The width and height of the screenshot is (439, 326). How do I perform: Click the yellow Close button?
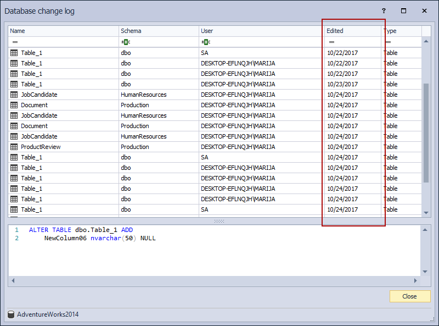[x=410, y=296]
